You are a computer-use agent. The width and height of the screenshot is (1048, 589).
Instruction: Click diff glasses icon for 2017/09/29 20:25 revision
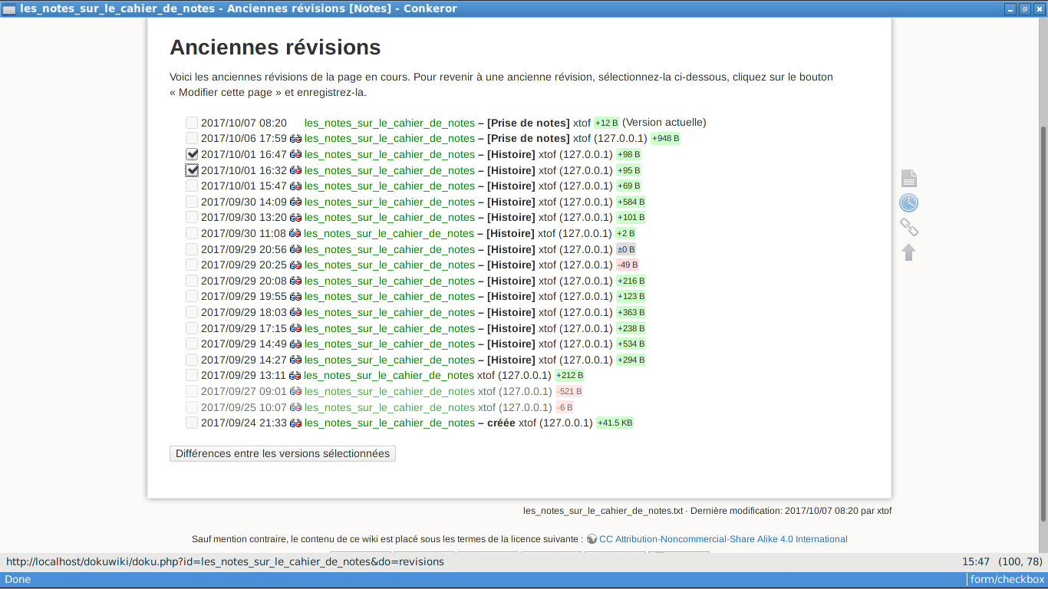tap(295, 265)
